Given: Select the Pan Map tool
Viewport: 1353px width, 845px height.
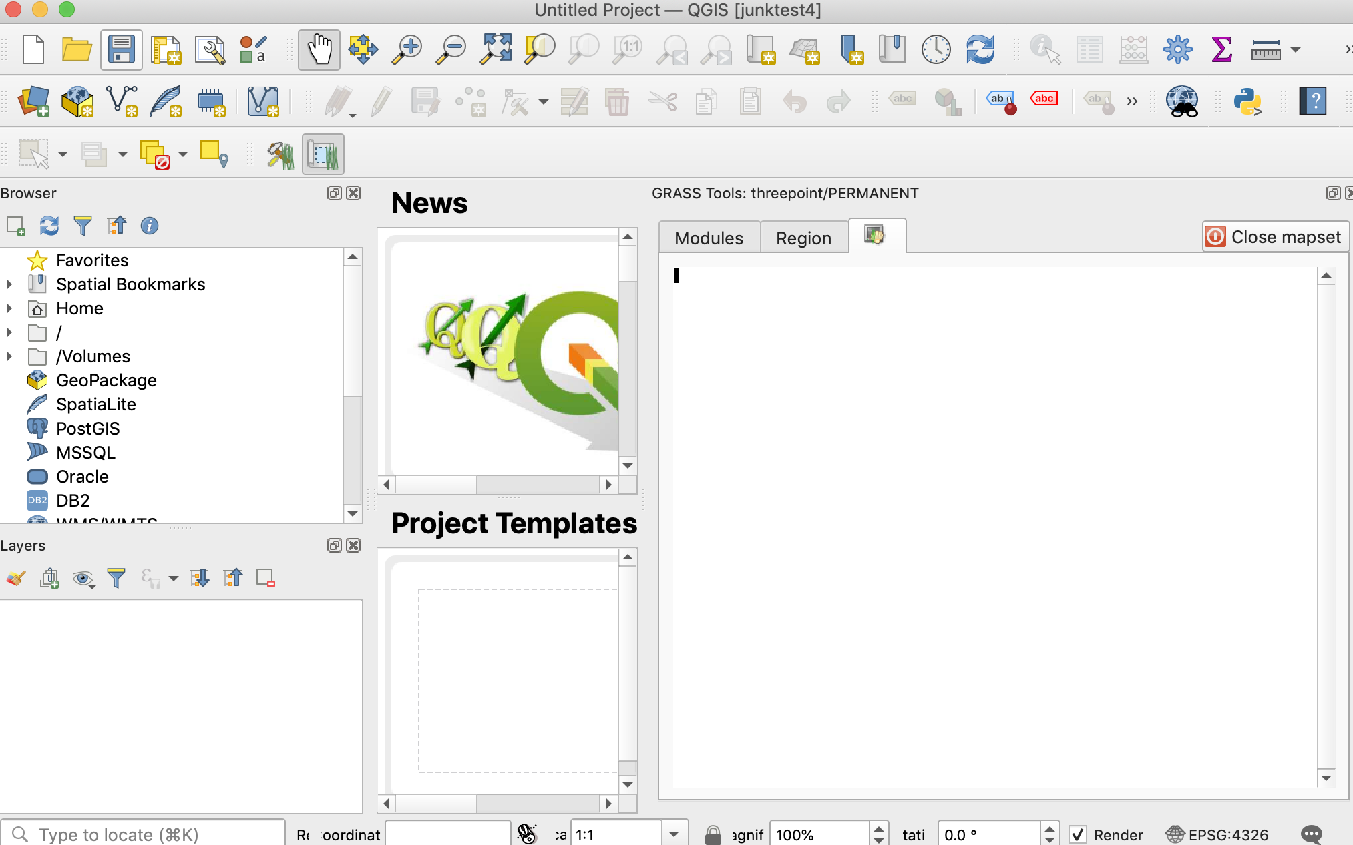Looking at the screenshot, I should (319, 49).
